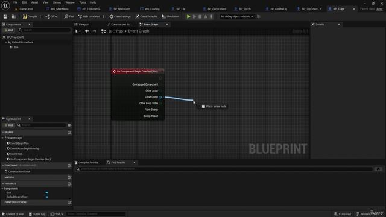This screenshot has height=217, width=386.
Task: Click the zoom-to-fit graph icon beside BP_Trap breadcrumb
Action: tap(103, 31)
